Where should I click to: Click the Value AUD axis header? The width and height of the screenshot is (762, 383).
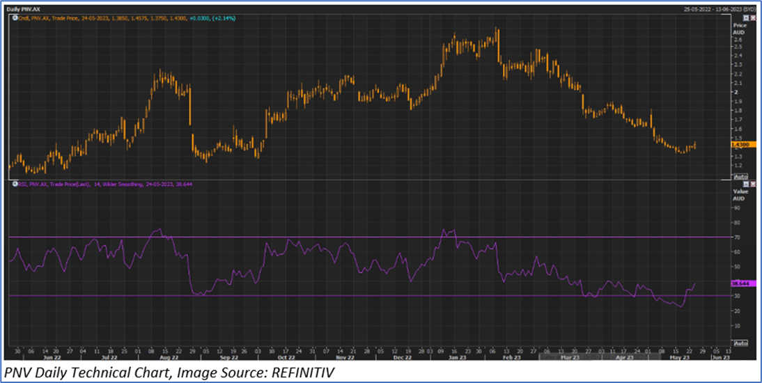(x=739, y=196)
